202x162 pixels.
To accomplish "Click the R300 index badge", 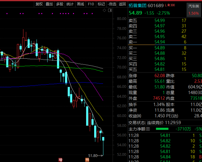I will (171, 5).
